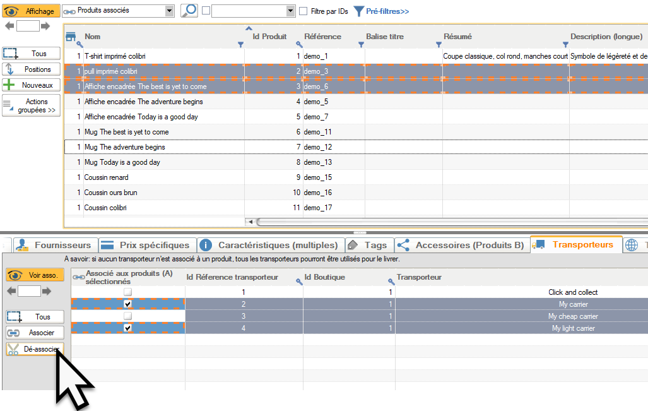Click the Pré-filtres funnel icon
The image size is (648, 411).
pos(358,11)
